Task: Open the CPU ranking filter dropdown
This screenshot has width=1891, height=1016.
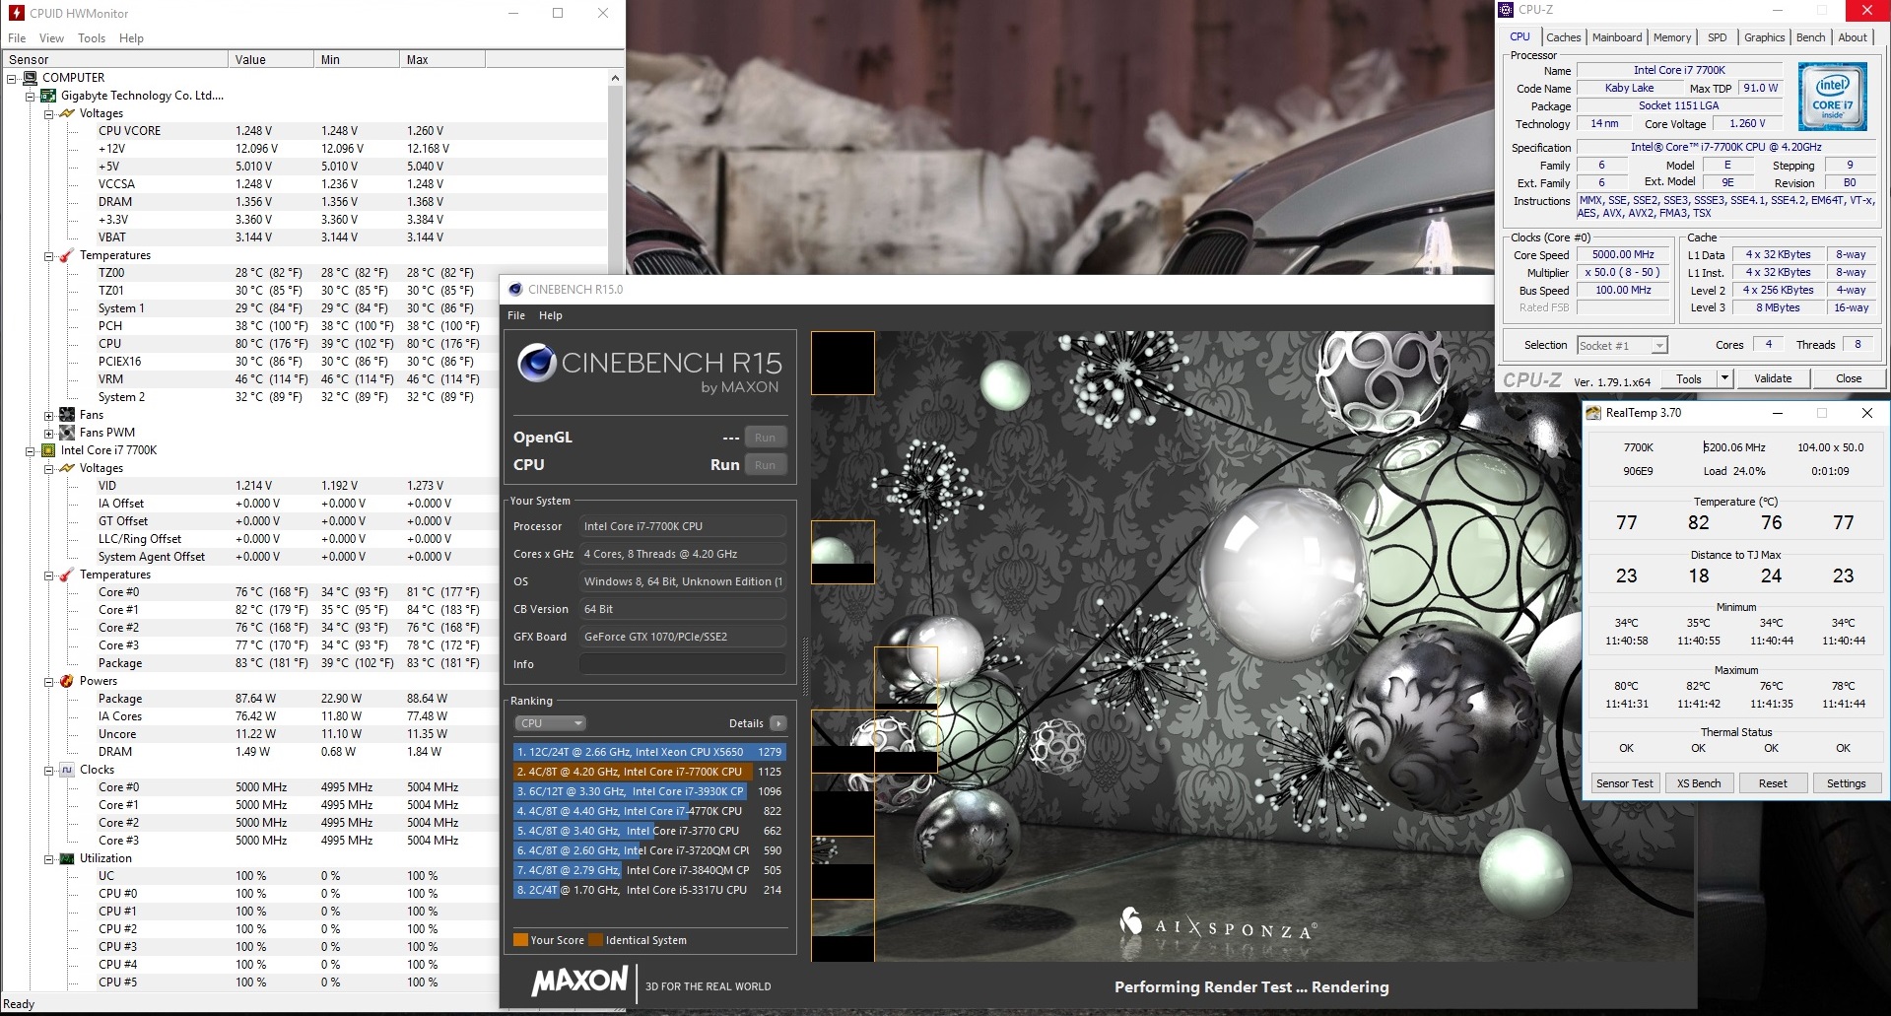Action: pos(550,723)
